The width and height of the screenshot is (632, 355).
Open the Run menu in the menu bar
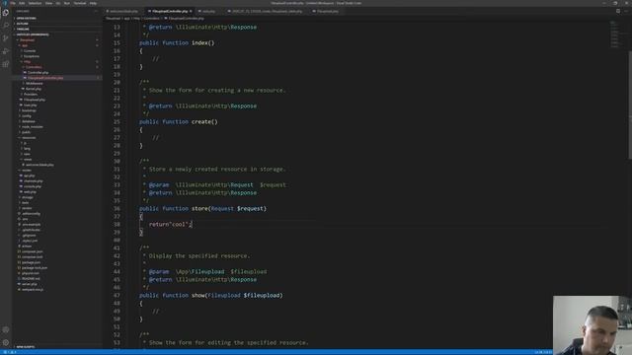tap(67, 3)
